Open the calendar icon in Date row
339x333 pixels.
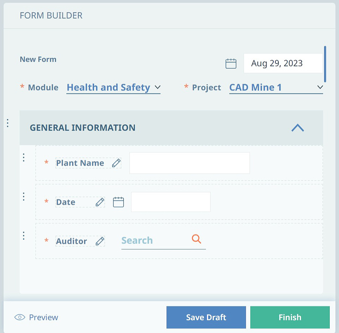[x=119, y=202]
